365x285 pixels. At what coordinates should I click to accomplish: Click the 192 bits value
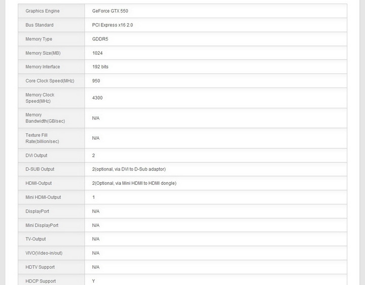tap(100, 67)
